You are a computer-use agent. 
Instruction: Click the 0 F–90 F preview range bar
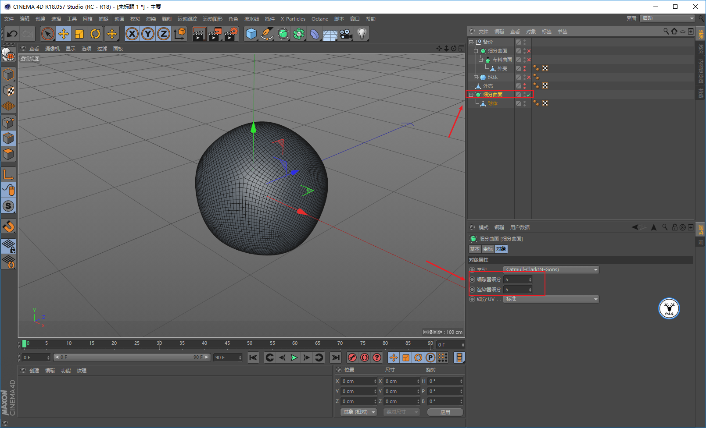132,357
